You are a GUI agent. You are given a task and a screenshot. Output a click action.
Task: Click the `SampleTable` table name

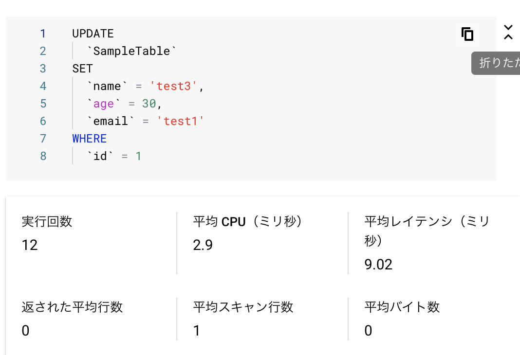[x=131, y=51]
